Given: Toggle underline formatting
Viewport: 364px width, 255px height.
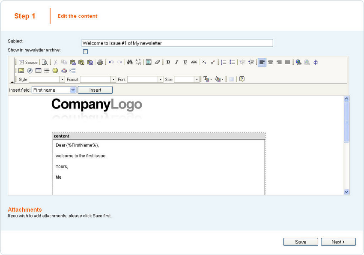Looking at the screenshot, I should [185, 62].
